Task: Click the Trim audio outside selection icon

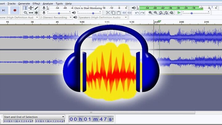Action: 124,13
